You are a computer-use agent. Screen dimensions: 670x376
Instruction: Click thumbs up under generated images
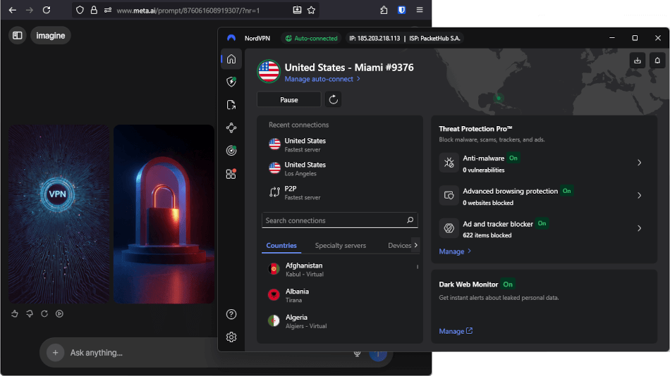[x=15, y=314]
